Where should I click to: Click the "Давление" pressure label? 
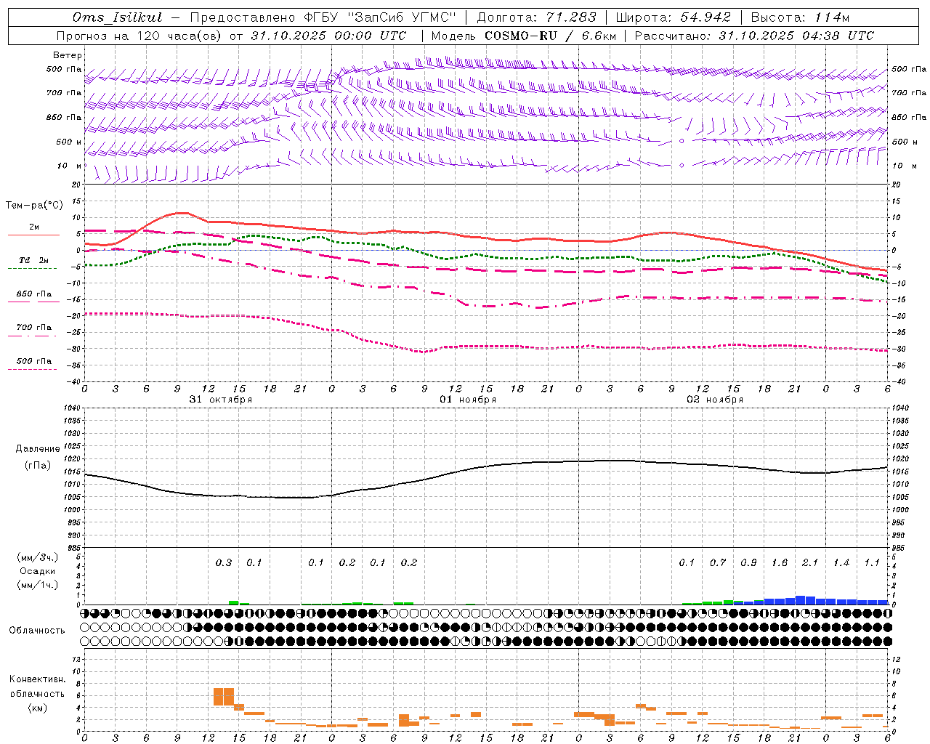(x=38, y=449)
